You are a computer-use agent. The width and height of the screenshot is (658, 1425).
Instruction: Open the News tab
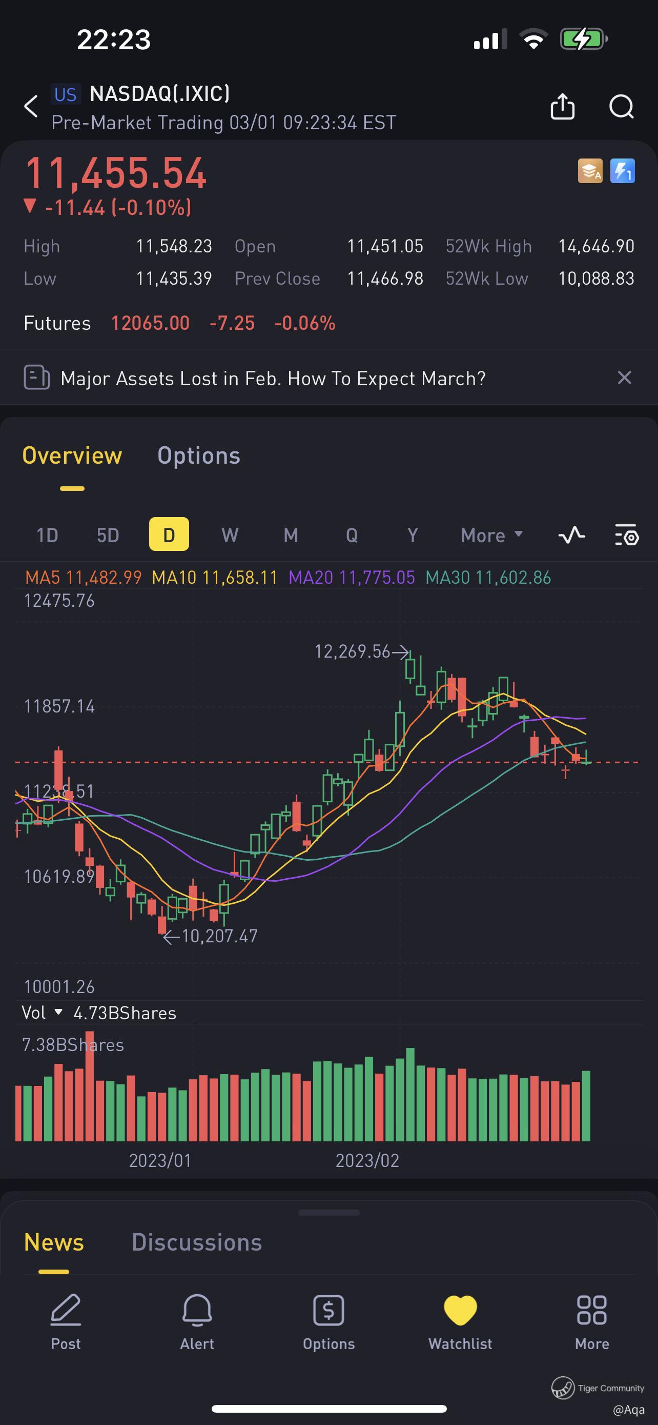click(54, 1242)
